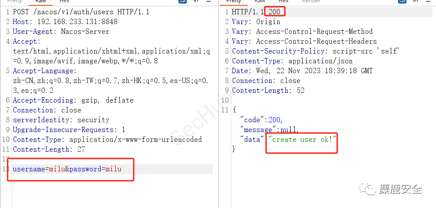Switch to the request Raw tab
Screen dimensions: 436x208
tap(41, 2)
